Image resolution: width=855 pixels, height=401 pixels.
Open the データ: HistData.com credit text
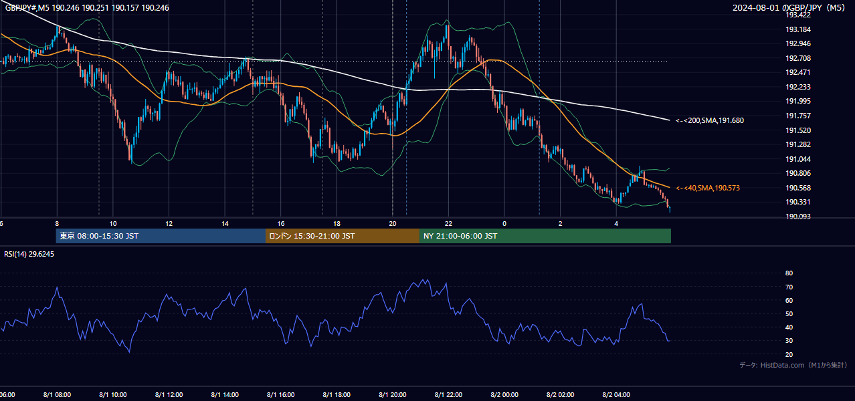[793, 366]
